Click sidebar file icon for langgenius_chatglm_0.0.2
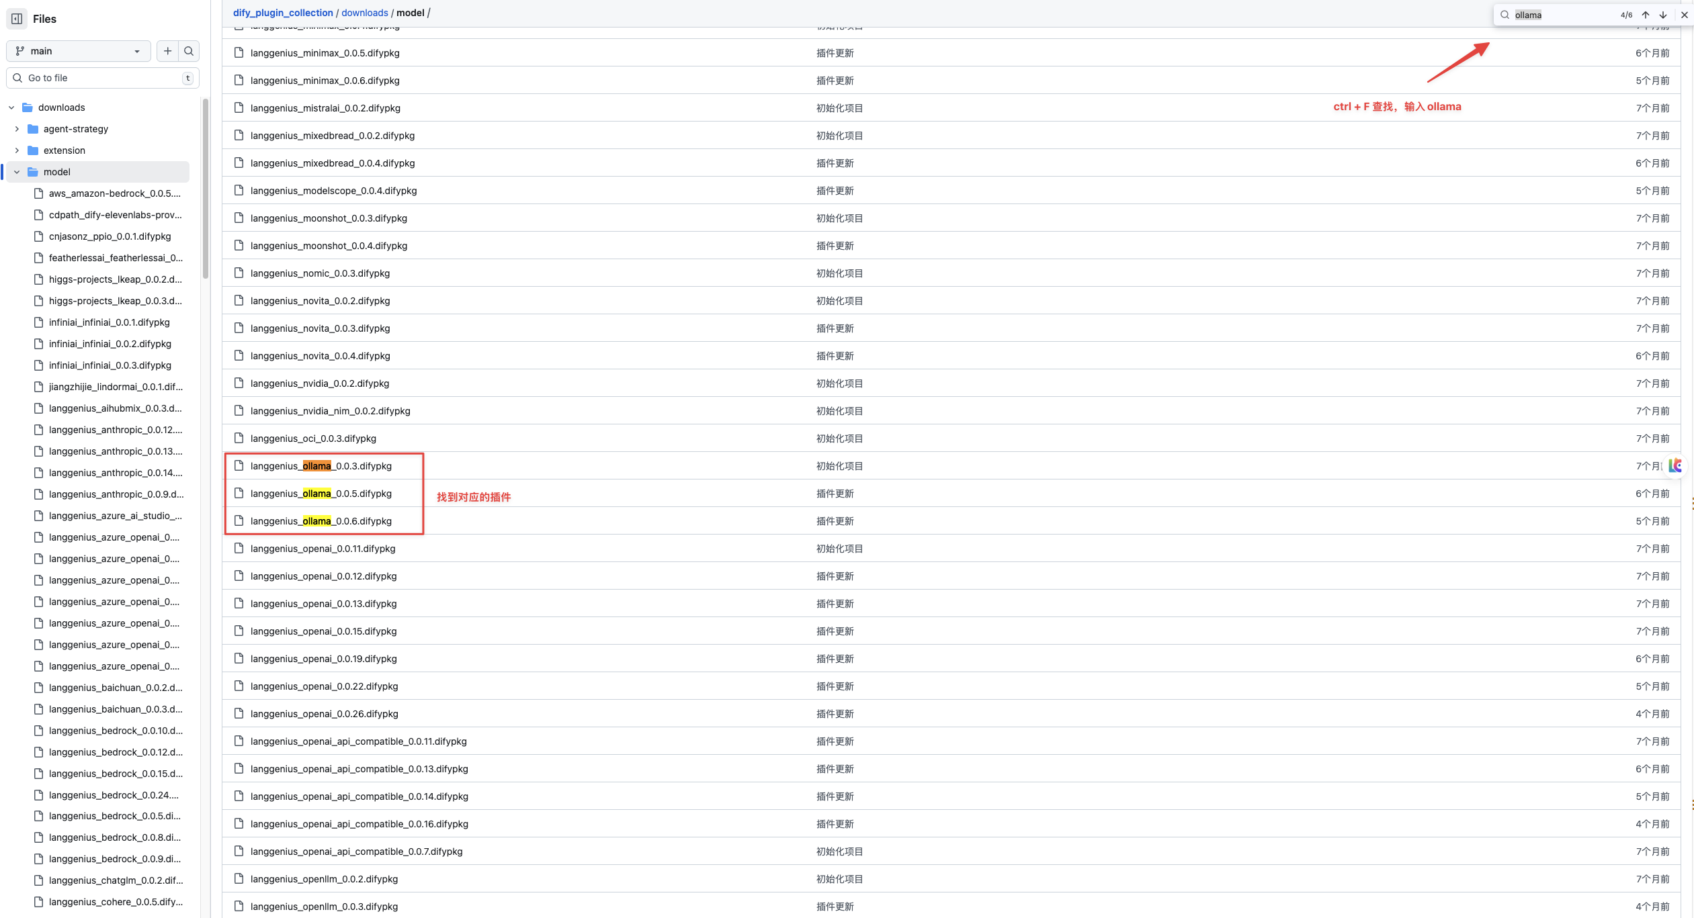Image resolution: width=1694 pixels, height=918 pixels. pyautogui.click(x=38, y=880)
